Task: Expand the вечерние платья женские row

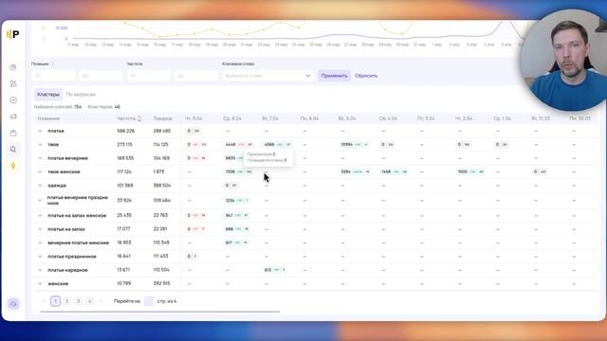Action: (x=40, y=242)
